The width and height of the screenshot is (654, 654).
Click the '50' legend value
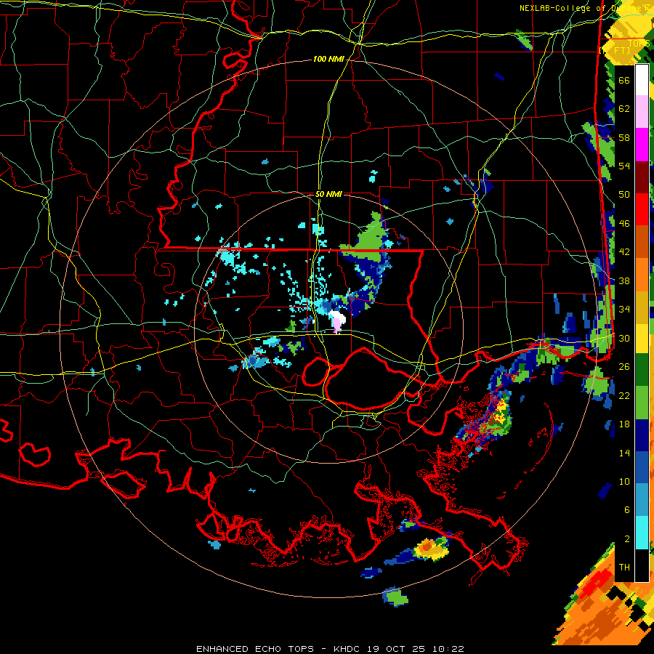click(624, 195)
